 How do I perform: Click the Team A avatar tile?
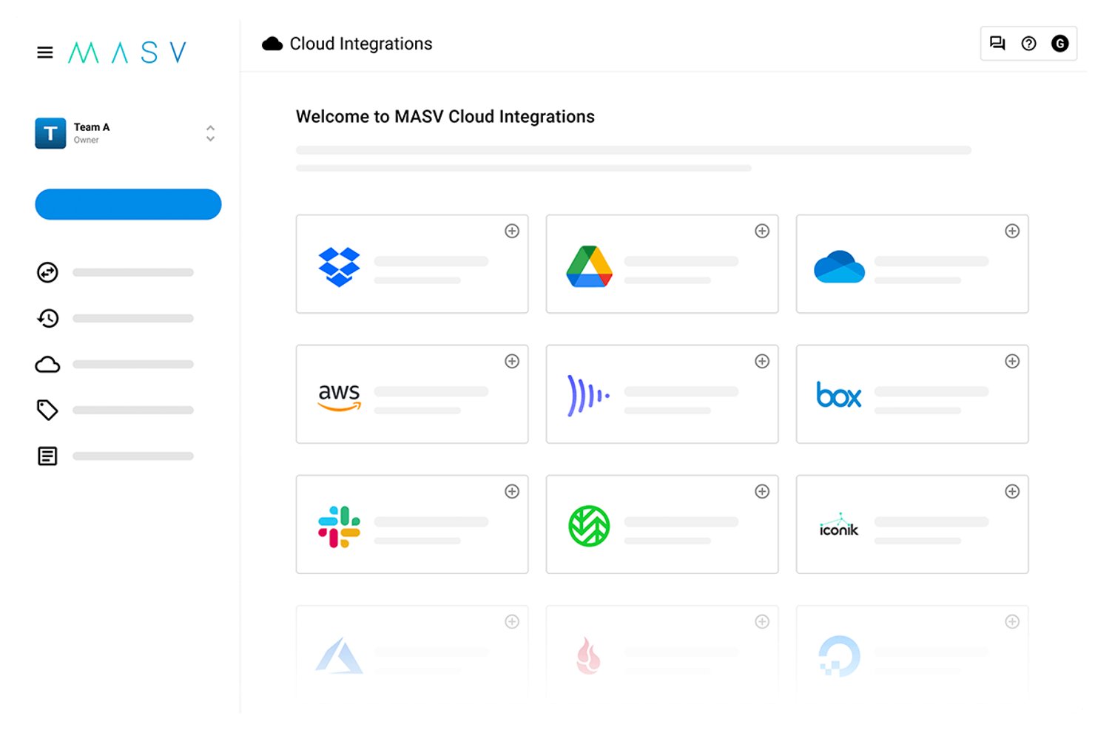click(50, 133)
